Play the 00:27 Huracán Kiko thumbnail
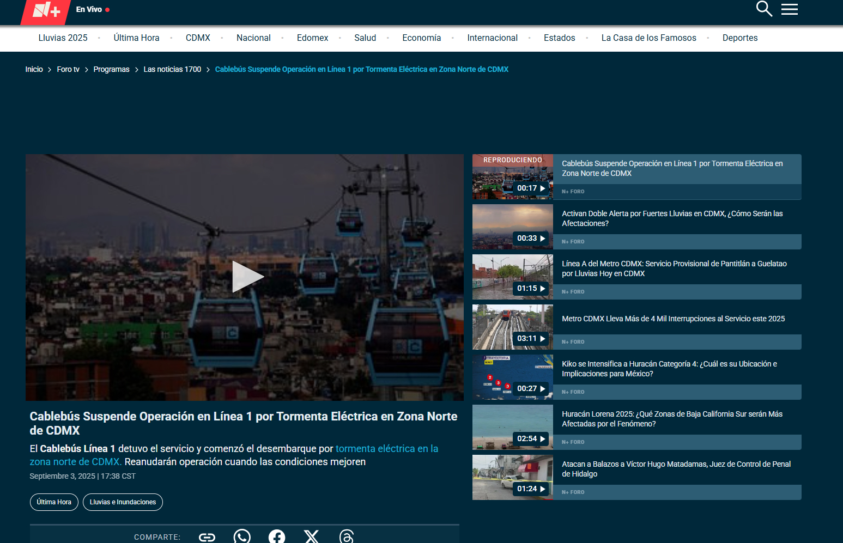Viewport: 843px width, 543px height. pos(513,377)
